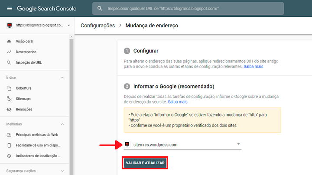Open Principais métricas da Web
Image resolution: width=312 pixels, height=175 pixels.
click(37, 135)
